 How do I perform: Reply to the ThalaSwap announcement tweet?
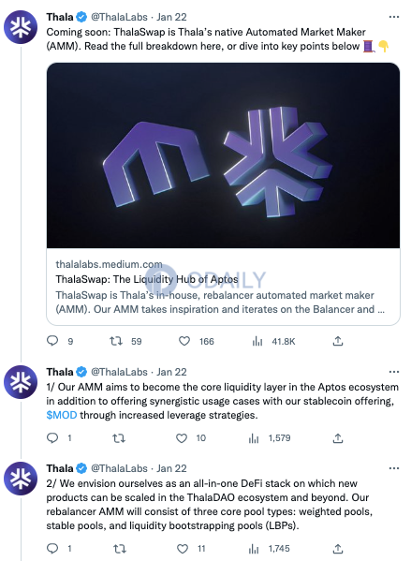52,341
